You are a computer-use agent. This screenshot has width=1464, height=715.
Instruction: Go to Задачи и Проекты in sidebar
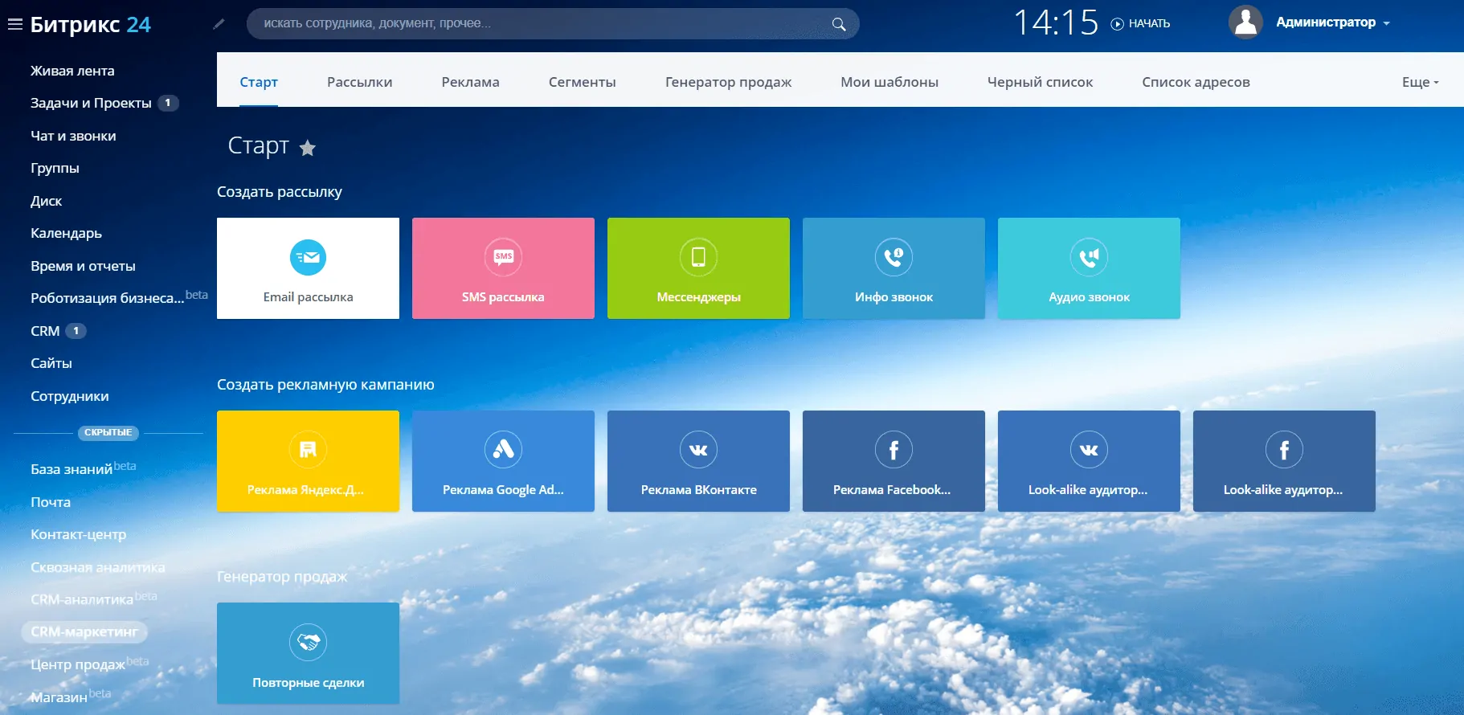point(91,103)
